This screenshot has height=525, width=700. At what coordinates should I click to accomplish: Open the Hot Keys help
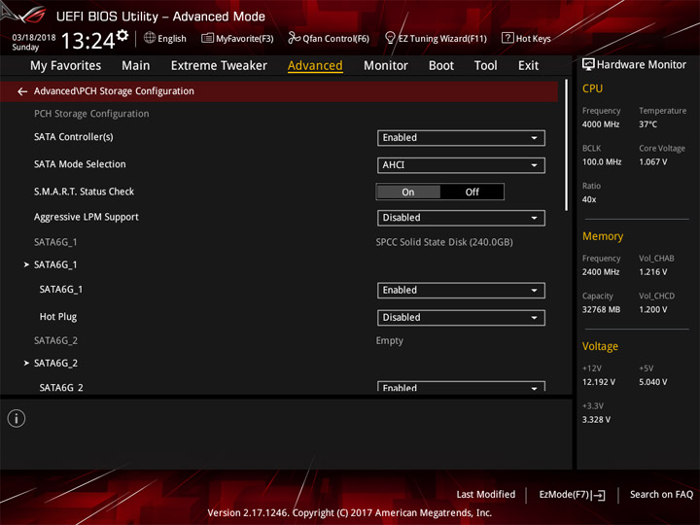point(526,38)
